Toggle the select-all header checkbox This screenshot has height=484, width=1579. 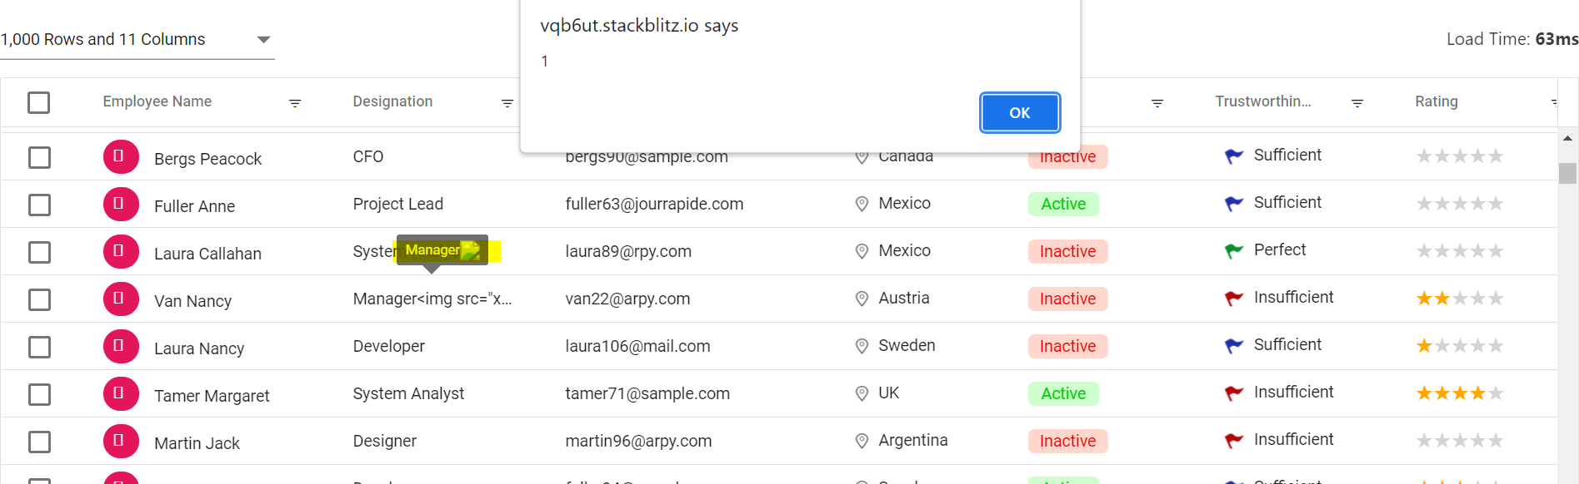(x=39, y=102)
